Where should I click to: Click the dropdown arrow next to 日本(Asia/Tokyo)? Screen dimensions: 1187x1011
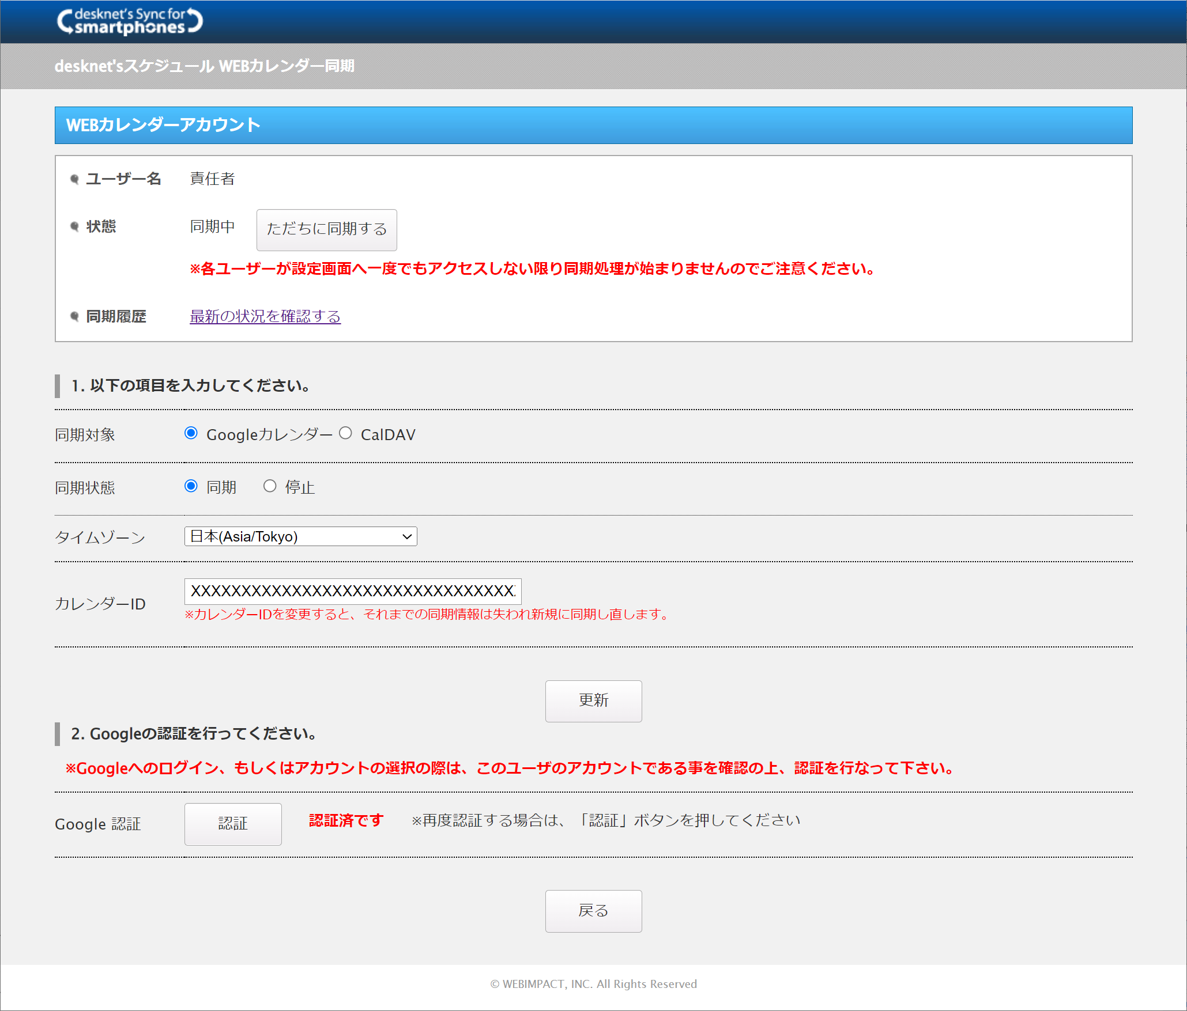(407, 536)
